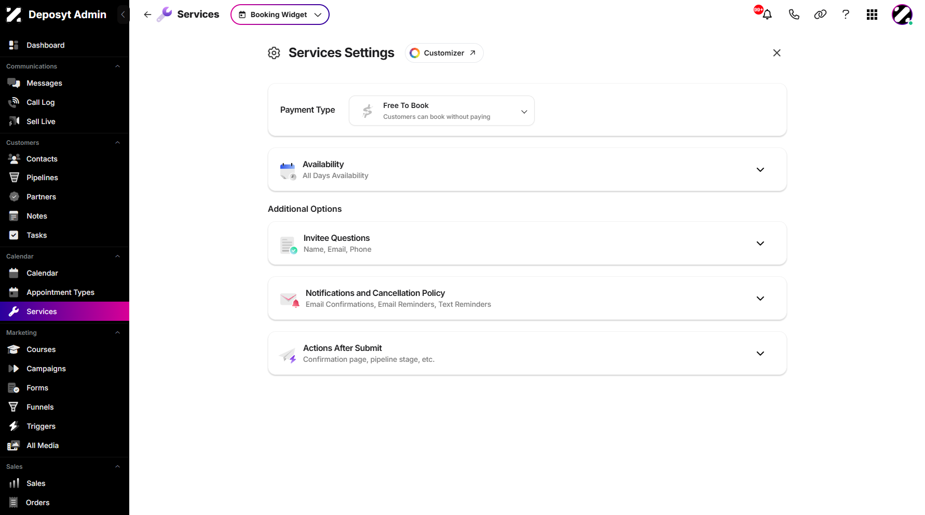Open Campaigns in sidebar

[x=64, y=369]
